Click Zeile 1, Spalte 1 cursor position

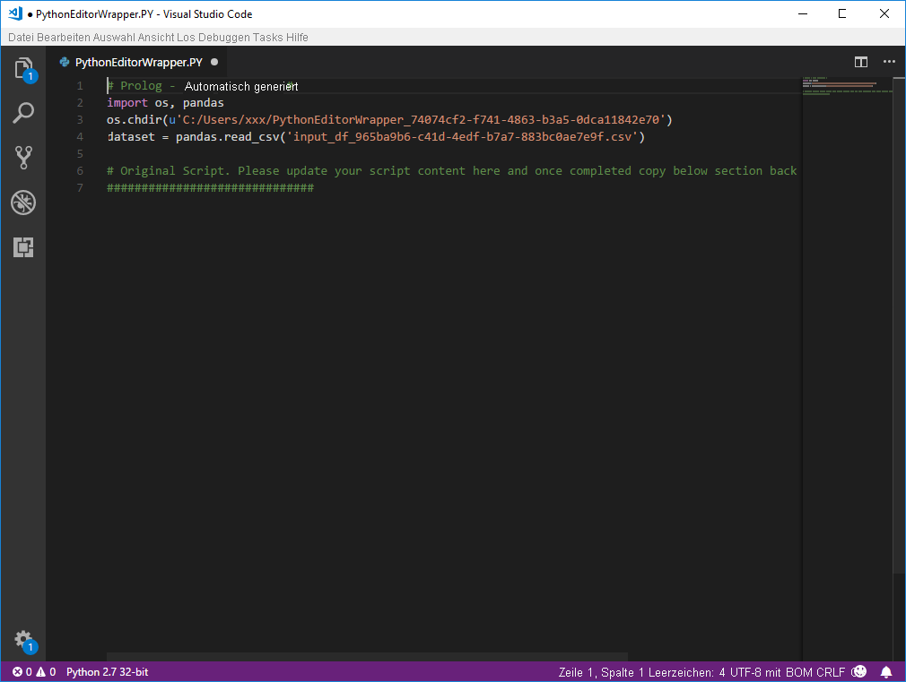(x=600, y=671)
